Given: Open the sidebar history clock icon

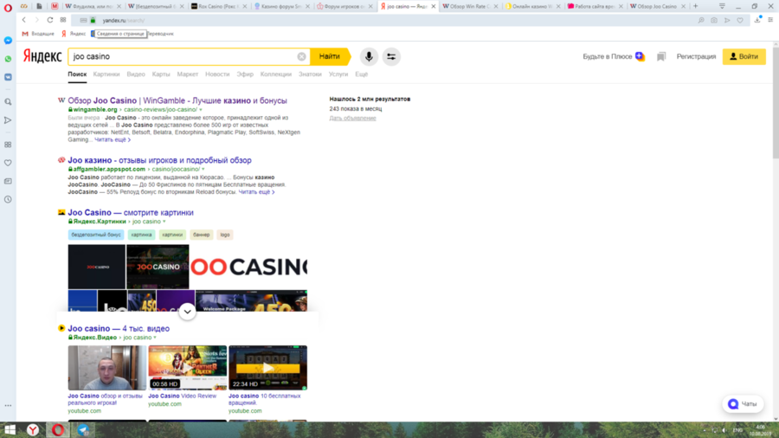Looking at the screenshot, I should tap(8, 200).
